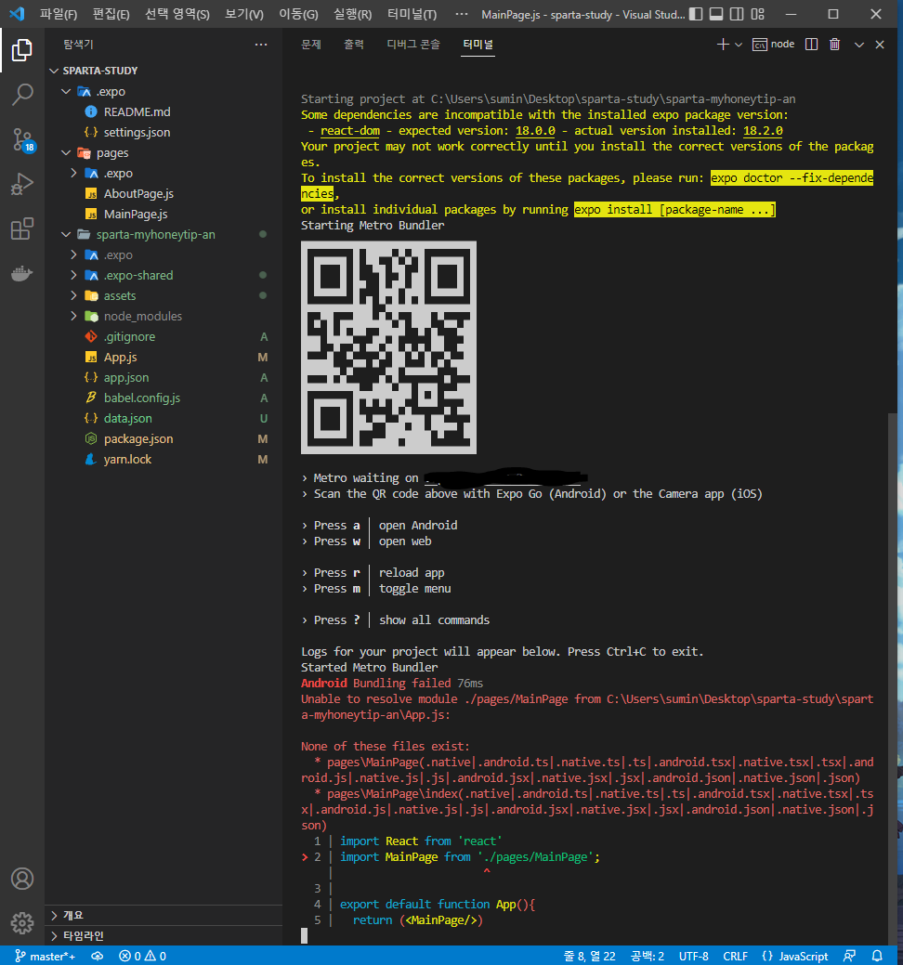
Task: Open the Run and Debug view
Action: pos(22,184)
